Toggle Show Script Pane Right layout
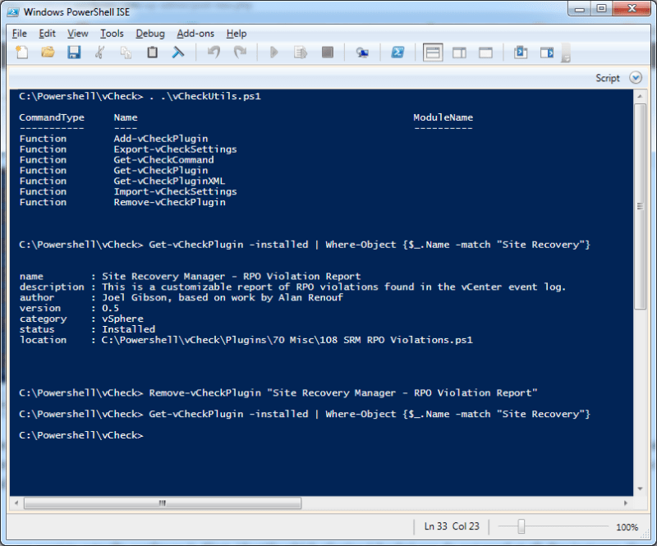This screenshot has width=657, height=546. point(459,52)
